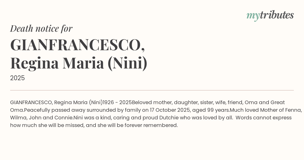Screen dimensions: 304x160
Task: Click "Great" at the end of the first line
Action: 278,102
